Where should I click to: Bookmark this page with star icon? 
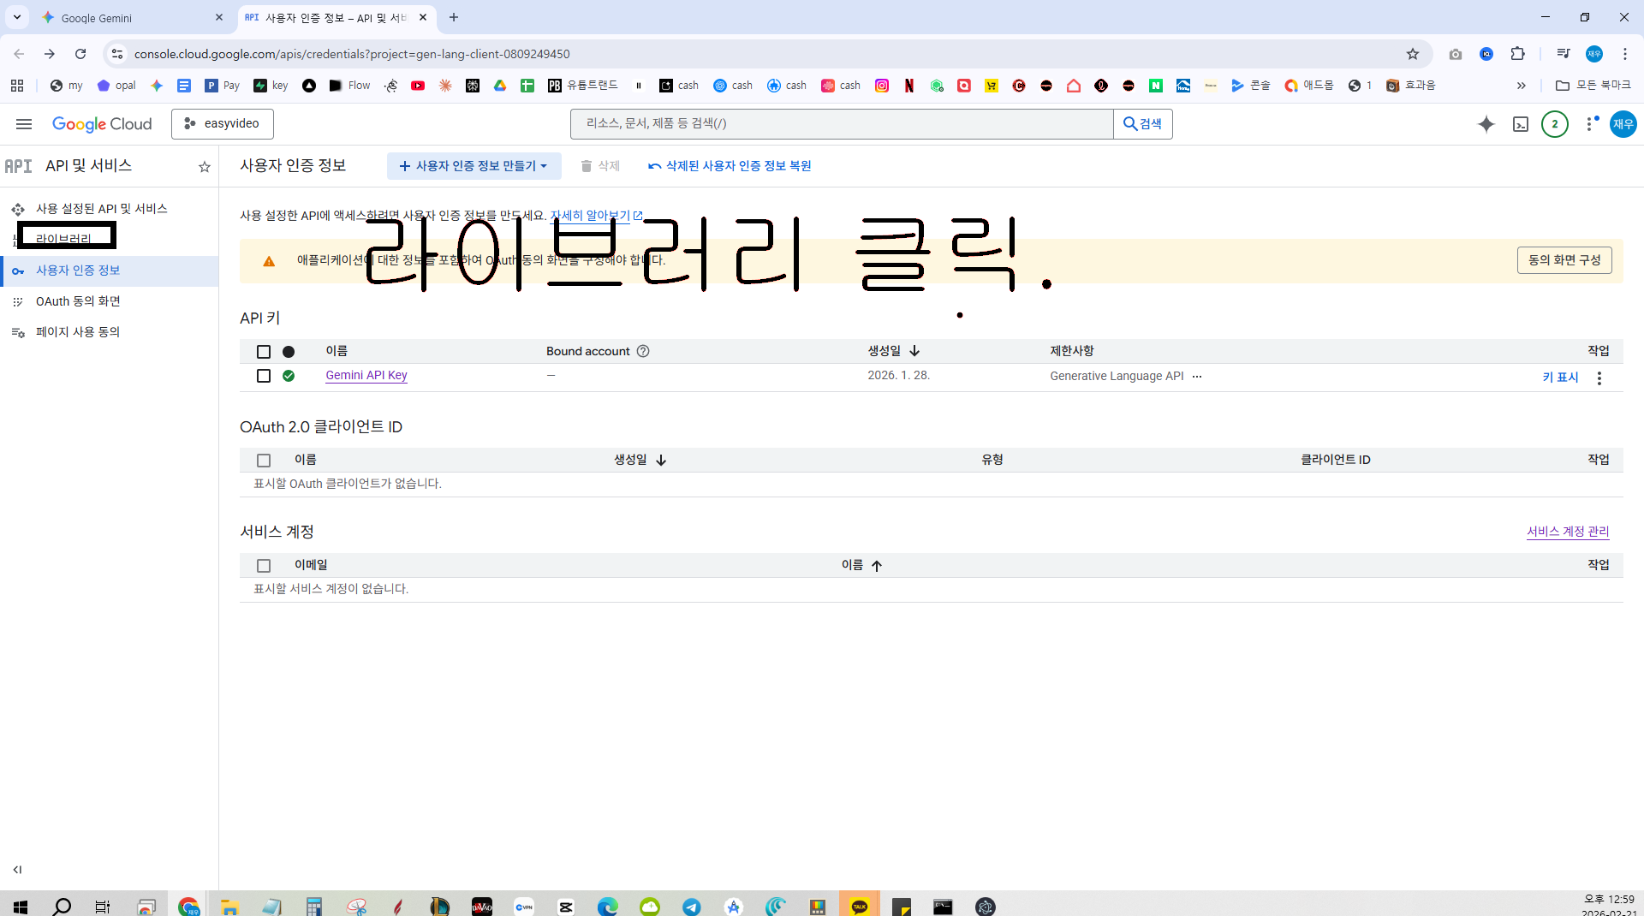coord(1413,54)
